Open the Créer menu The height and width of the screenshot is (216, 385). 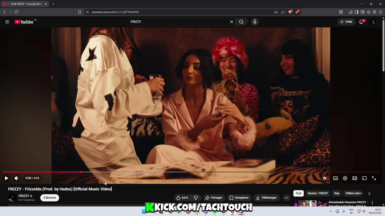point(346,22)
